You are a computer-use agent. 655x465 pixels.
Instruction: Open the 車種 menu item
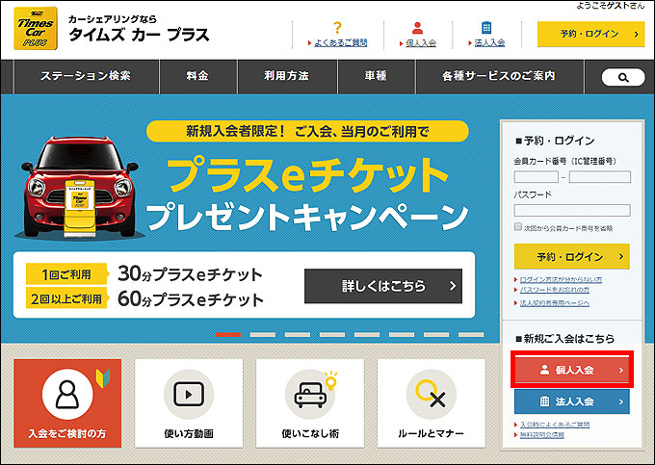coord(376,76)
